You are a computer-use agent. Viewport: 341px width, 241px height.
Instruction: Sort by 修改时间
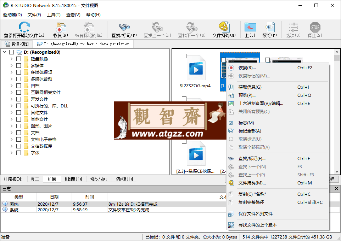pyautogui.click(x=99, y=179)
